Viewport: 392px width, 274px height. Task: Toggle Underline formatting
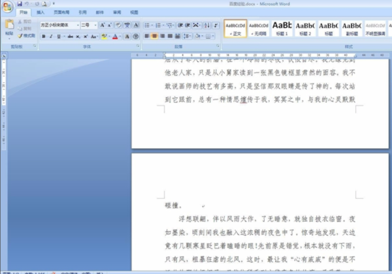coord(59,37)
